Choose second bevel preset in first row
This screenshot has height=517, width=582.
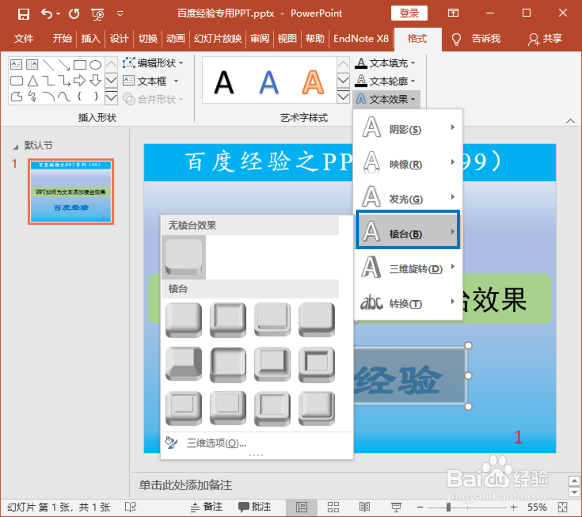(x=228, y=320)
